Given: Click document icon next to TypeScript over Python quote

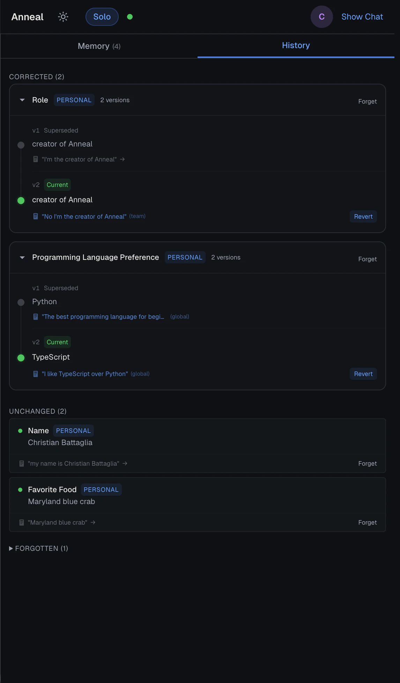Looking at the screenshot, I should [x=36, y=374].
